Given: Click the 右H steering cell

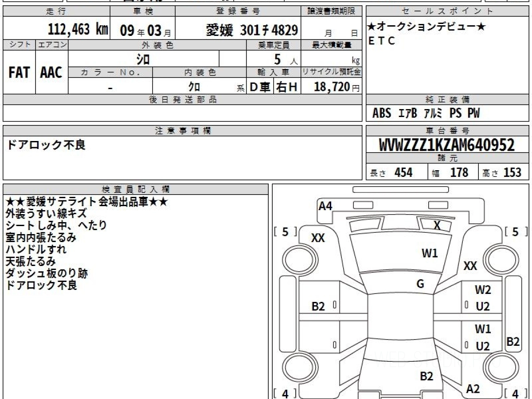Looking at the screenshot, I should pos(287,87).
